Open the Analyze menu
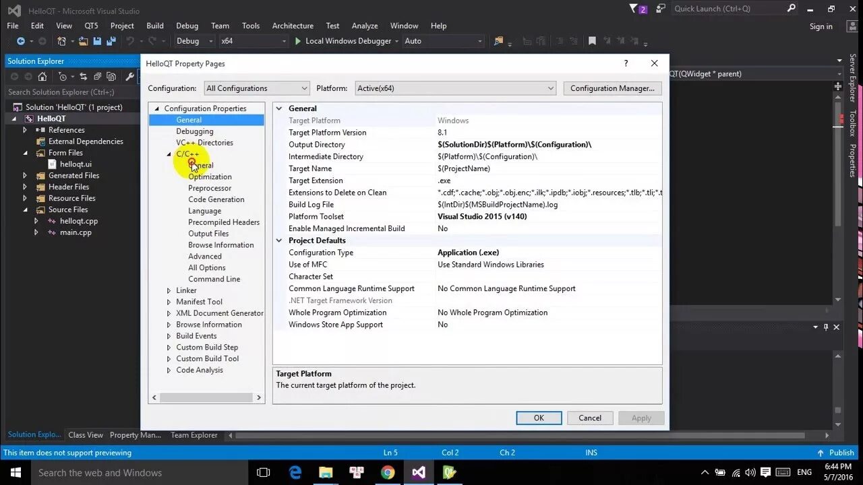 pos(365,26)
